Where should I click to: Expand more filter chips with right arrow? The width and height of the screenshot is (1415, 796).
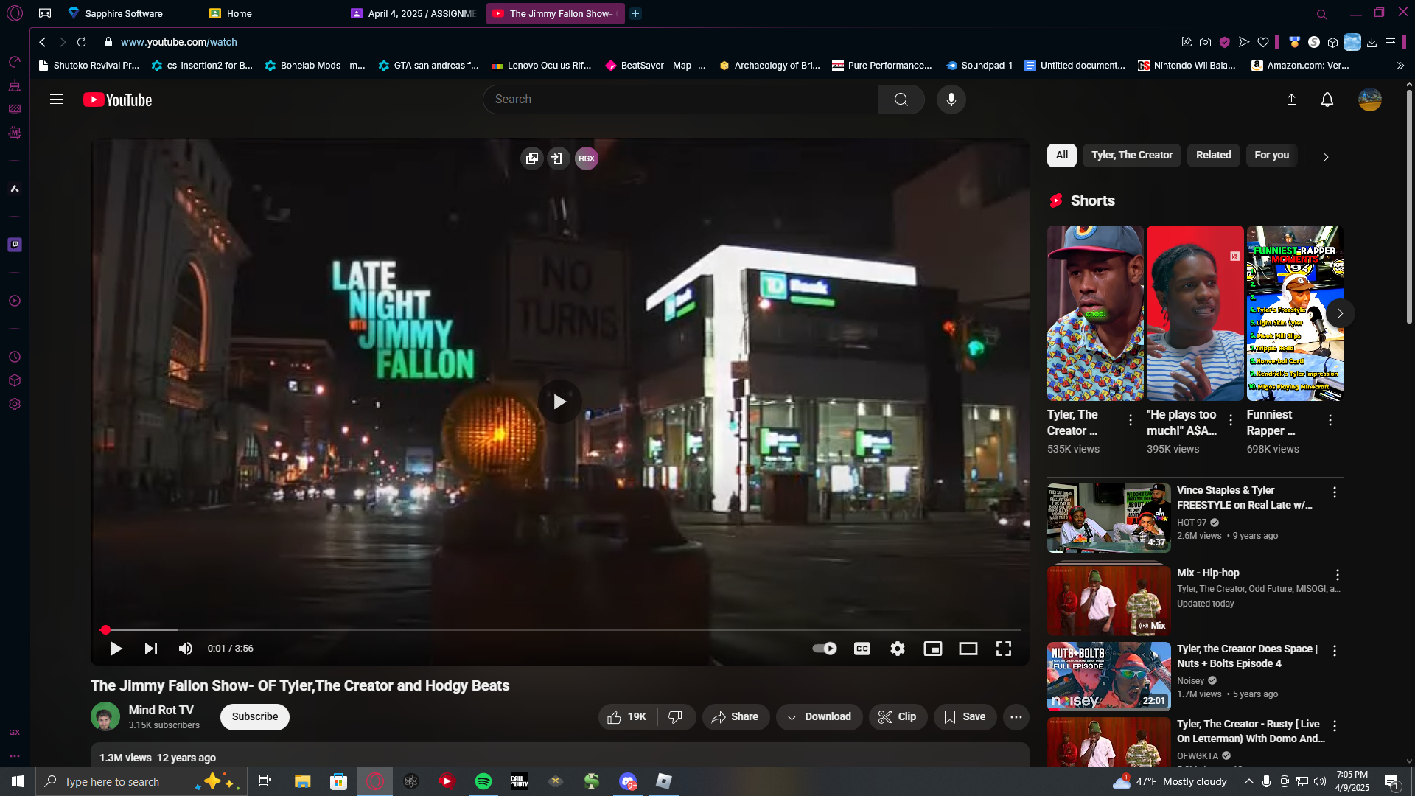point(1325,157)
